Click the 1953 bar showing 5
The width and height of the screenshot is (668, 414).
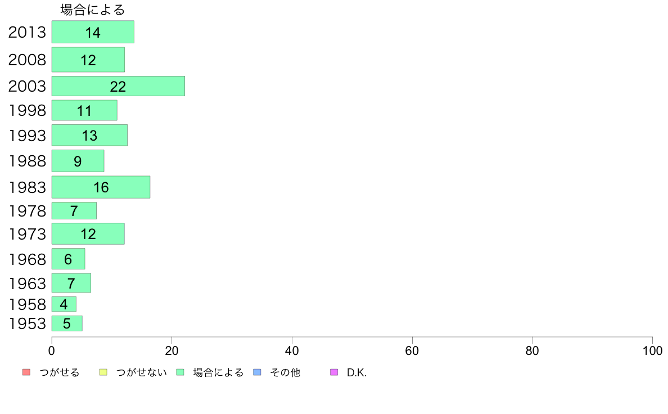(x=67, y=323)
